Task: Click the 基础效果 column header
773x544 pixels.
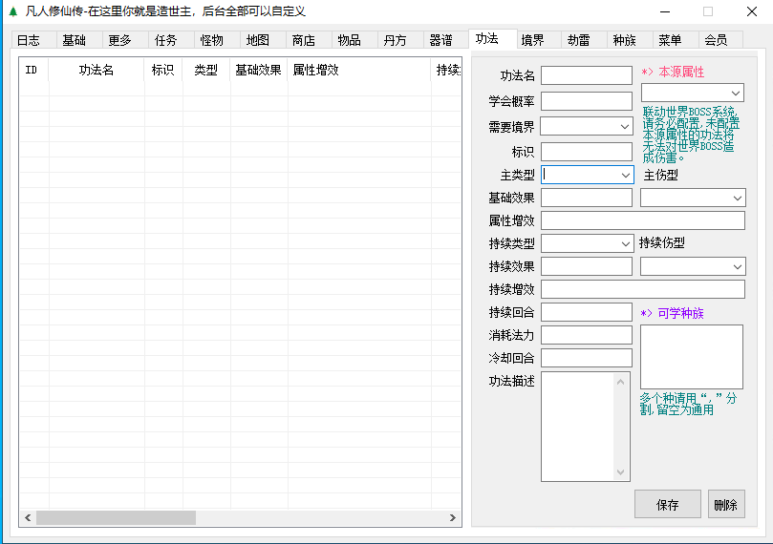Action: point(258,70)
